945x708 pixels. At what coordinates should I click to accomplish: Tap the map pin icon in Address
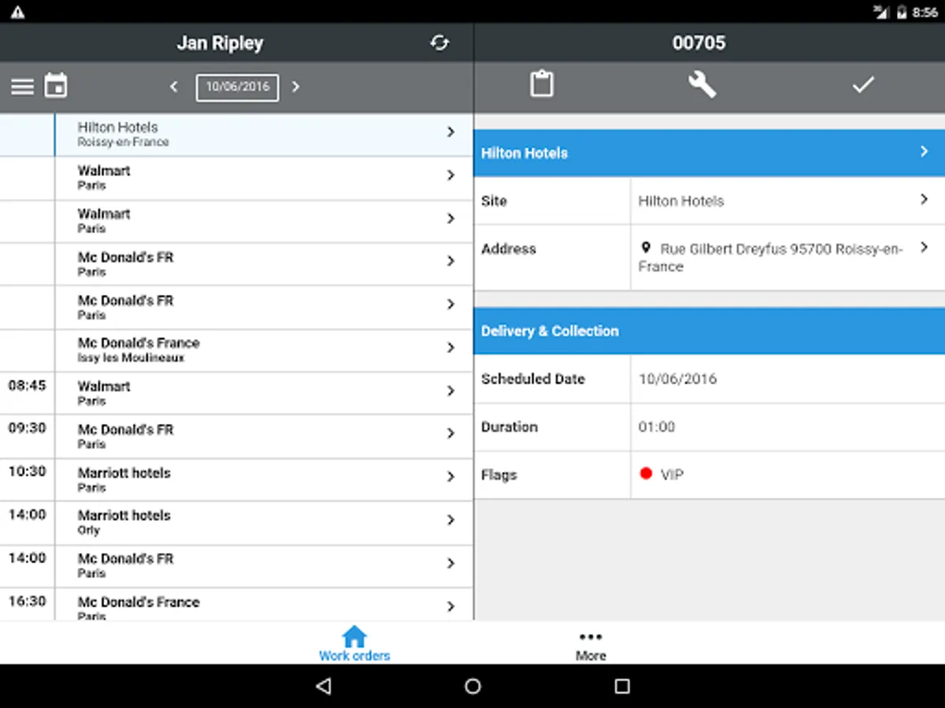[x=647, y=248]
